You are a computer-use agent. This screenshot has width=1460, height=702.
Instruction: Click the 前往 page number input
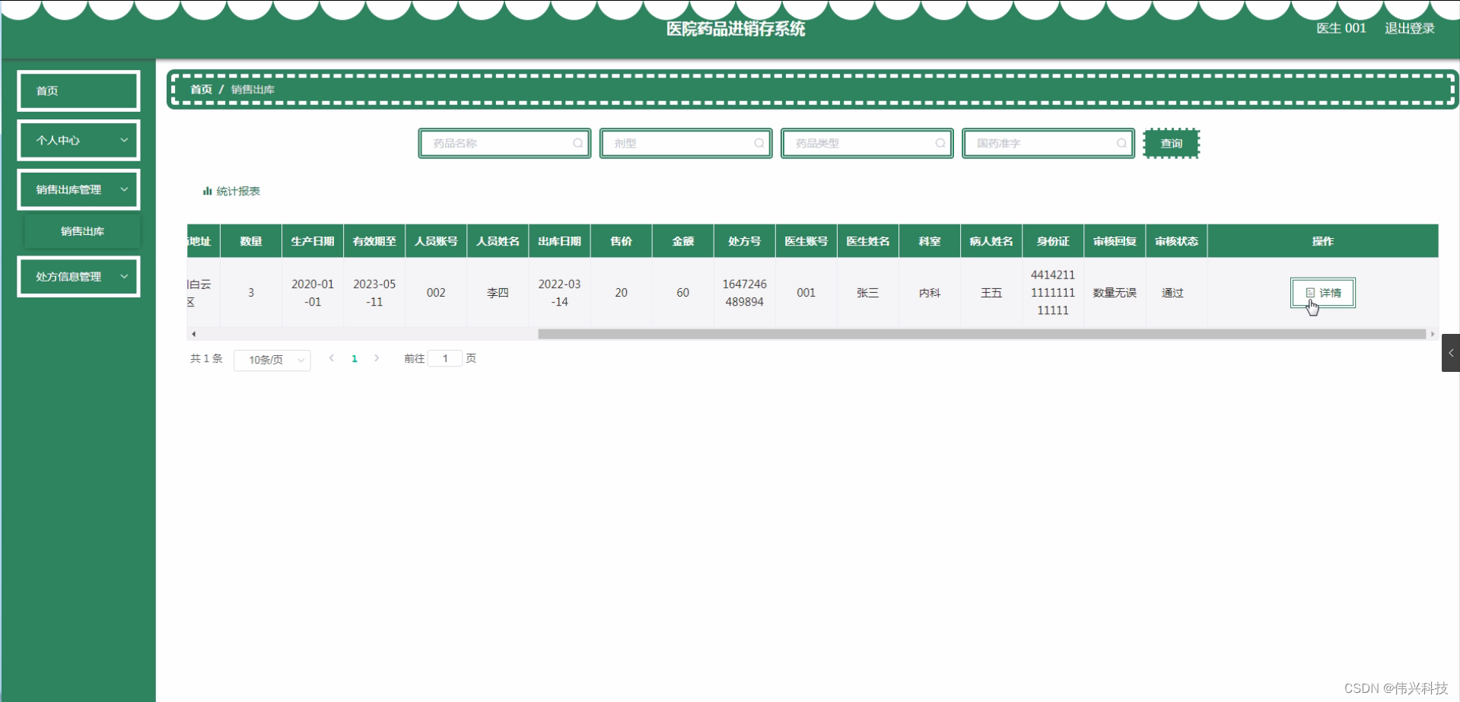[x=445, y=357]
